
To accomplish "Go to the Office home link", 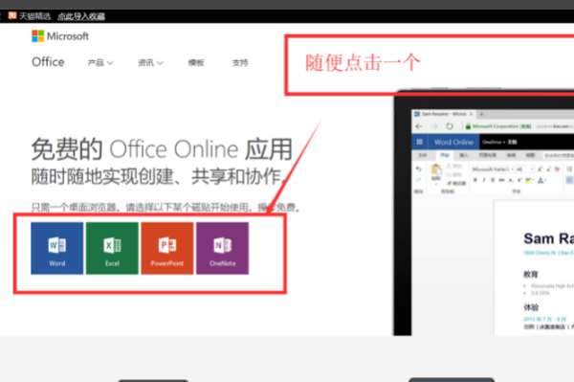I will click(48, 62).
